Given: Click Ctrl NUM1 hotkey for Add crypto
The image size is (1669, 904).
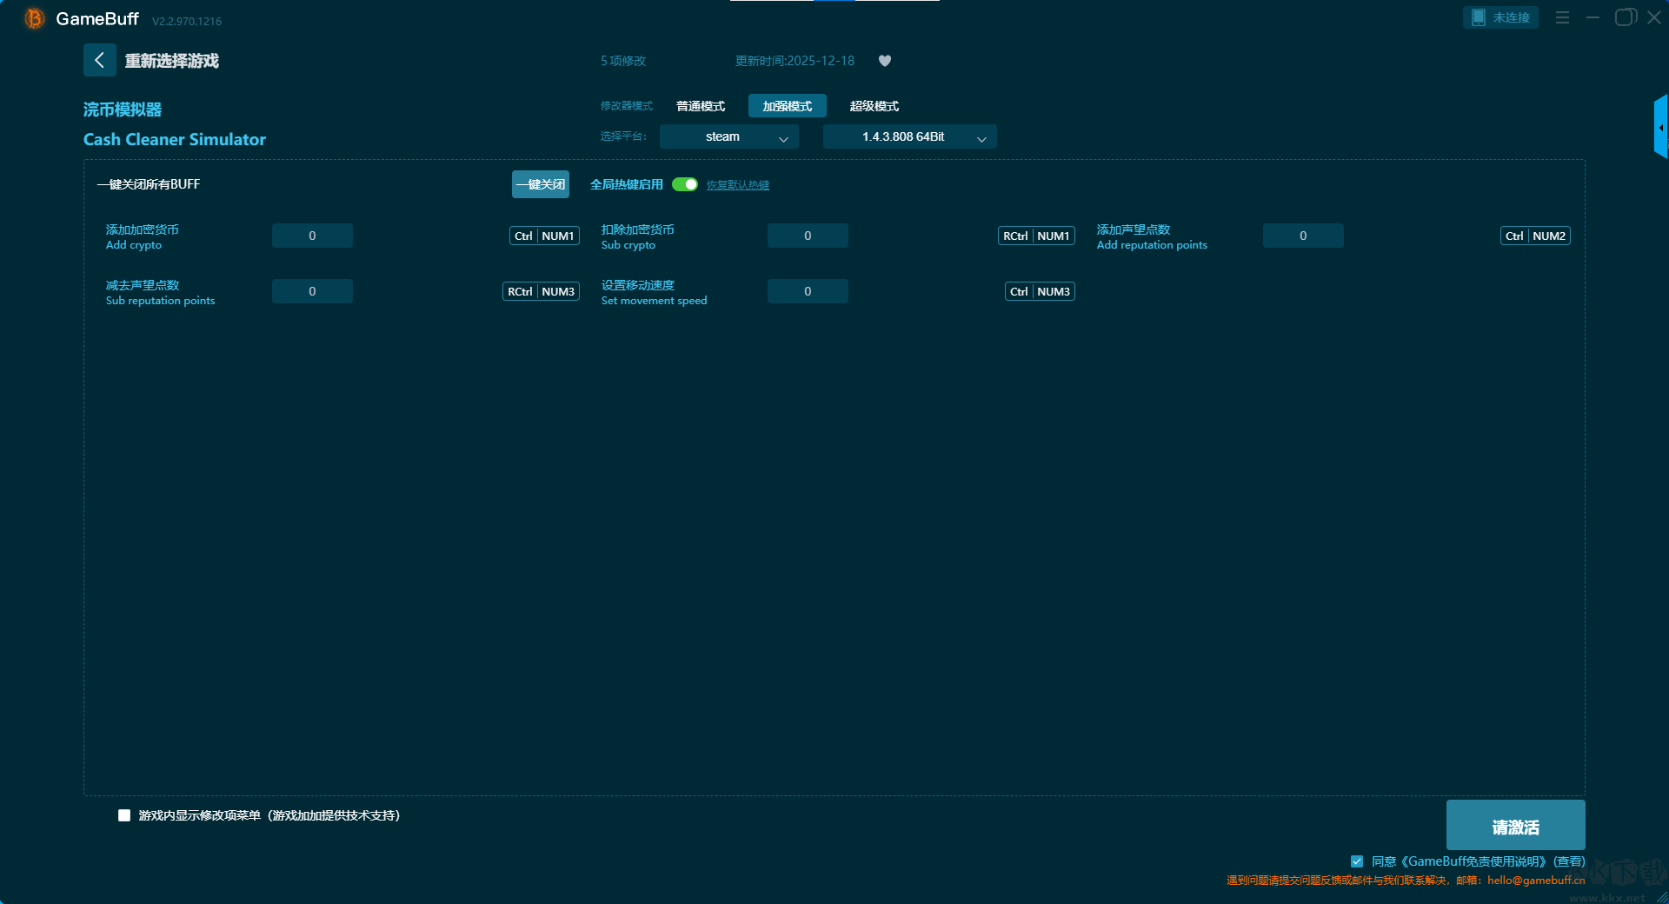Looking at the screenshot, I should pos(544,236).
